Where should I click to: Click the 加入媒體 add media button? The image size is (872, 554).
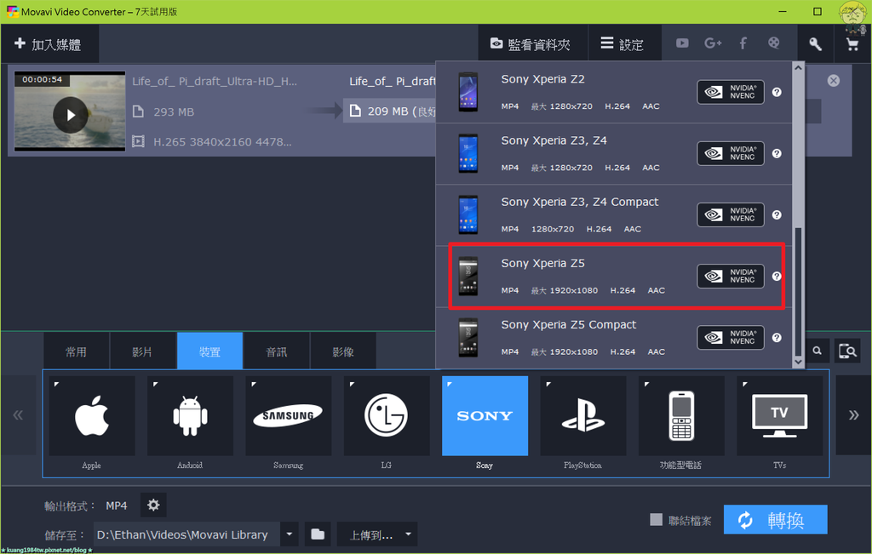(x=49, y=44)
